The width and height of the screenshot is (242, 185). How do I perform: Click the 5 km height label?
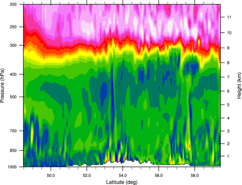(228, 105)
